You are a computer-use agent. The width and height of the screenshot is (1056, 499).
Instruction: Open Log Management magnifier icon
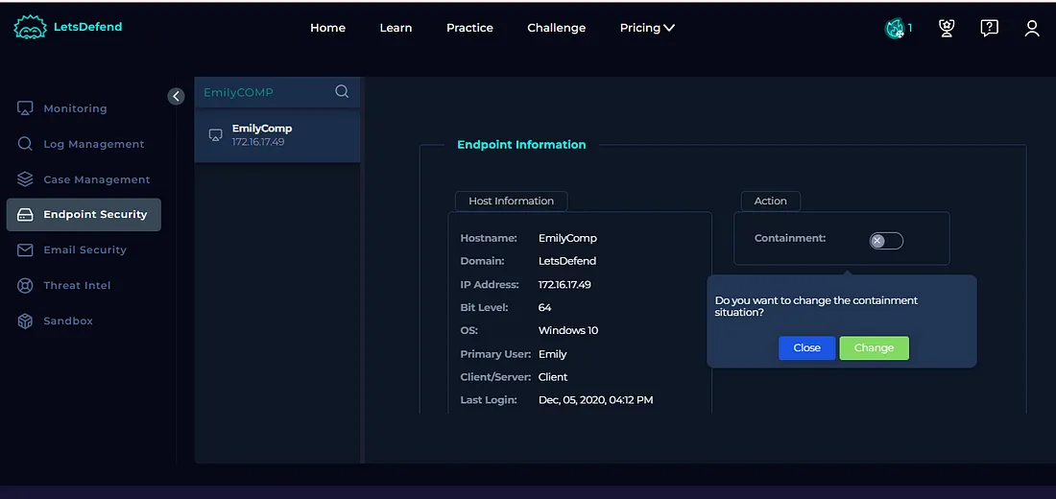pos(25,144)
